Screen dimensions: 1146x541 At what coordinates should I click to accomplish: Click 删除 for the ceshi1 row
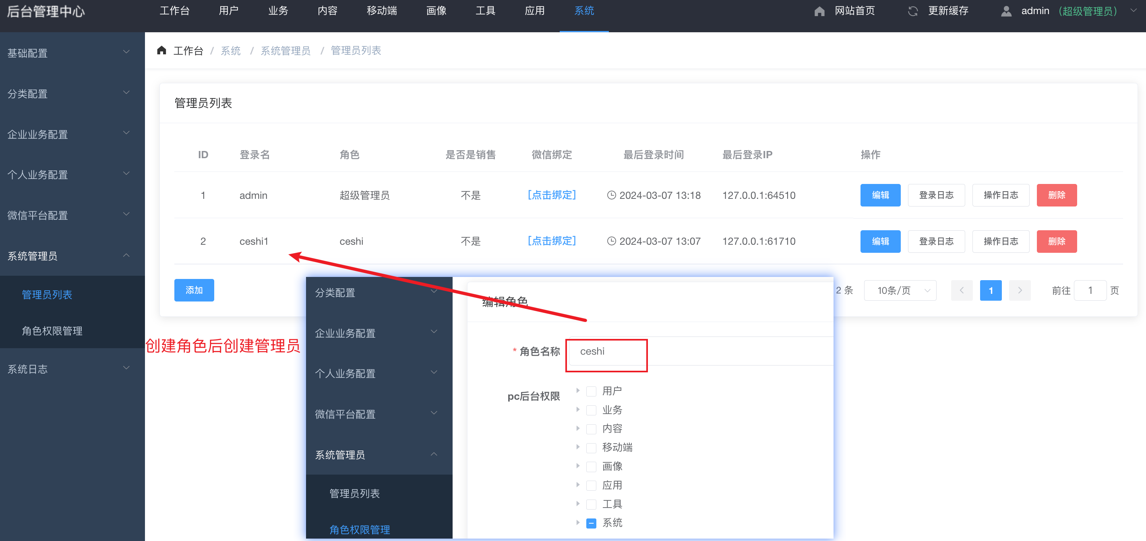point(1057,241)
